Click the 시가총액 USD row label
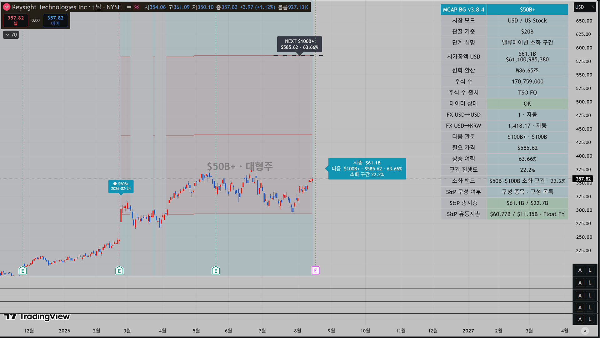The width and height of the screenshot is (600, 338). click(463, 57)
